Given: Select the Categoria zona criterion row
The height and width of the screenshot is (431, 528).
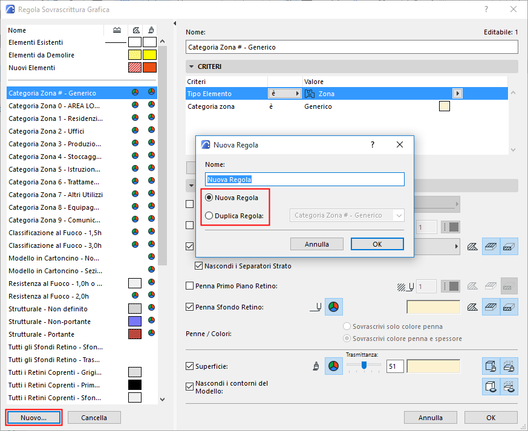Looking at the screenshot, I should (x=347, y=106).
